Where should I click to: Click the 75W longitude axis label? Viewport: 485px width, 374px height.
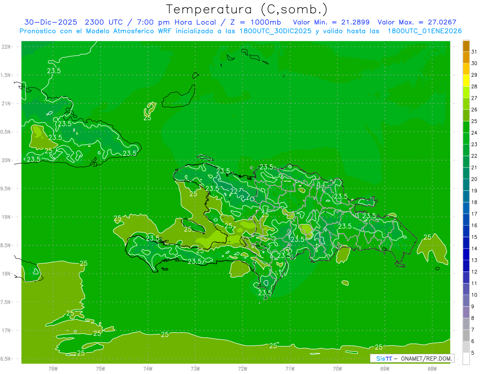pos(100,369)
